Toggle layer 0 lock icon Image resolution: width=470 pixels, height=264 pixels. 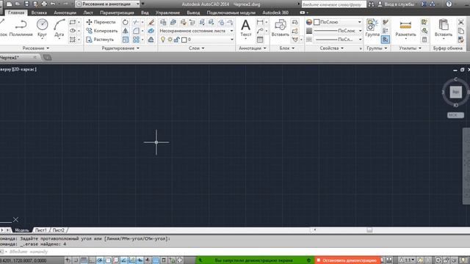tap(177, 40)
